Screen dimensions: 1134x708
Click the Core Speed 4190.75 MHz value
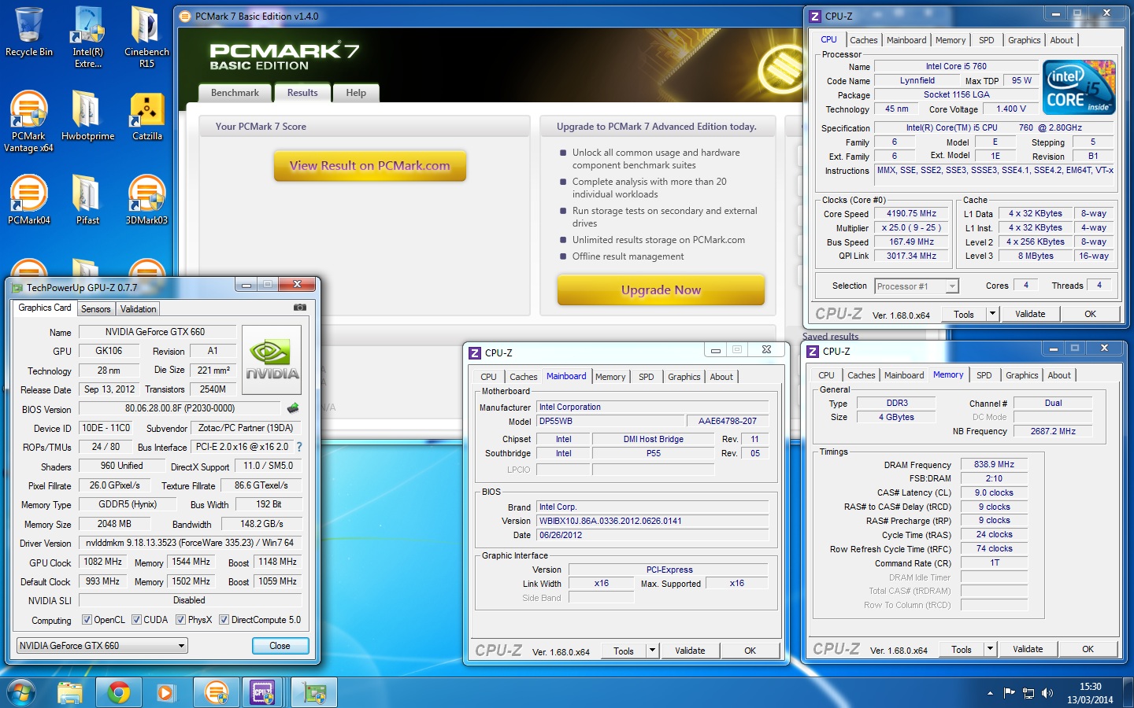click(911, 213)
